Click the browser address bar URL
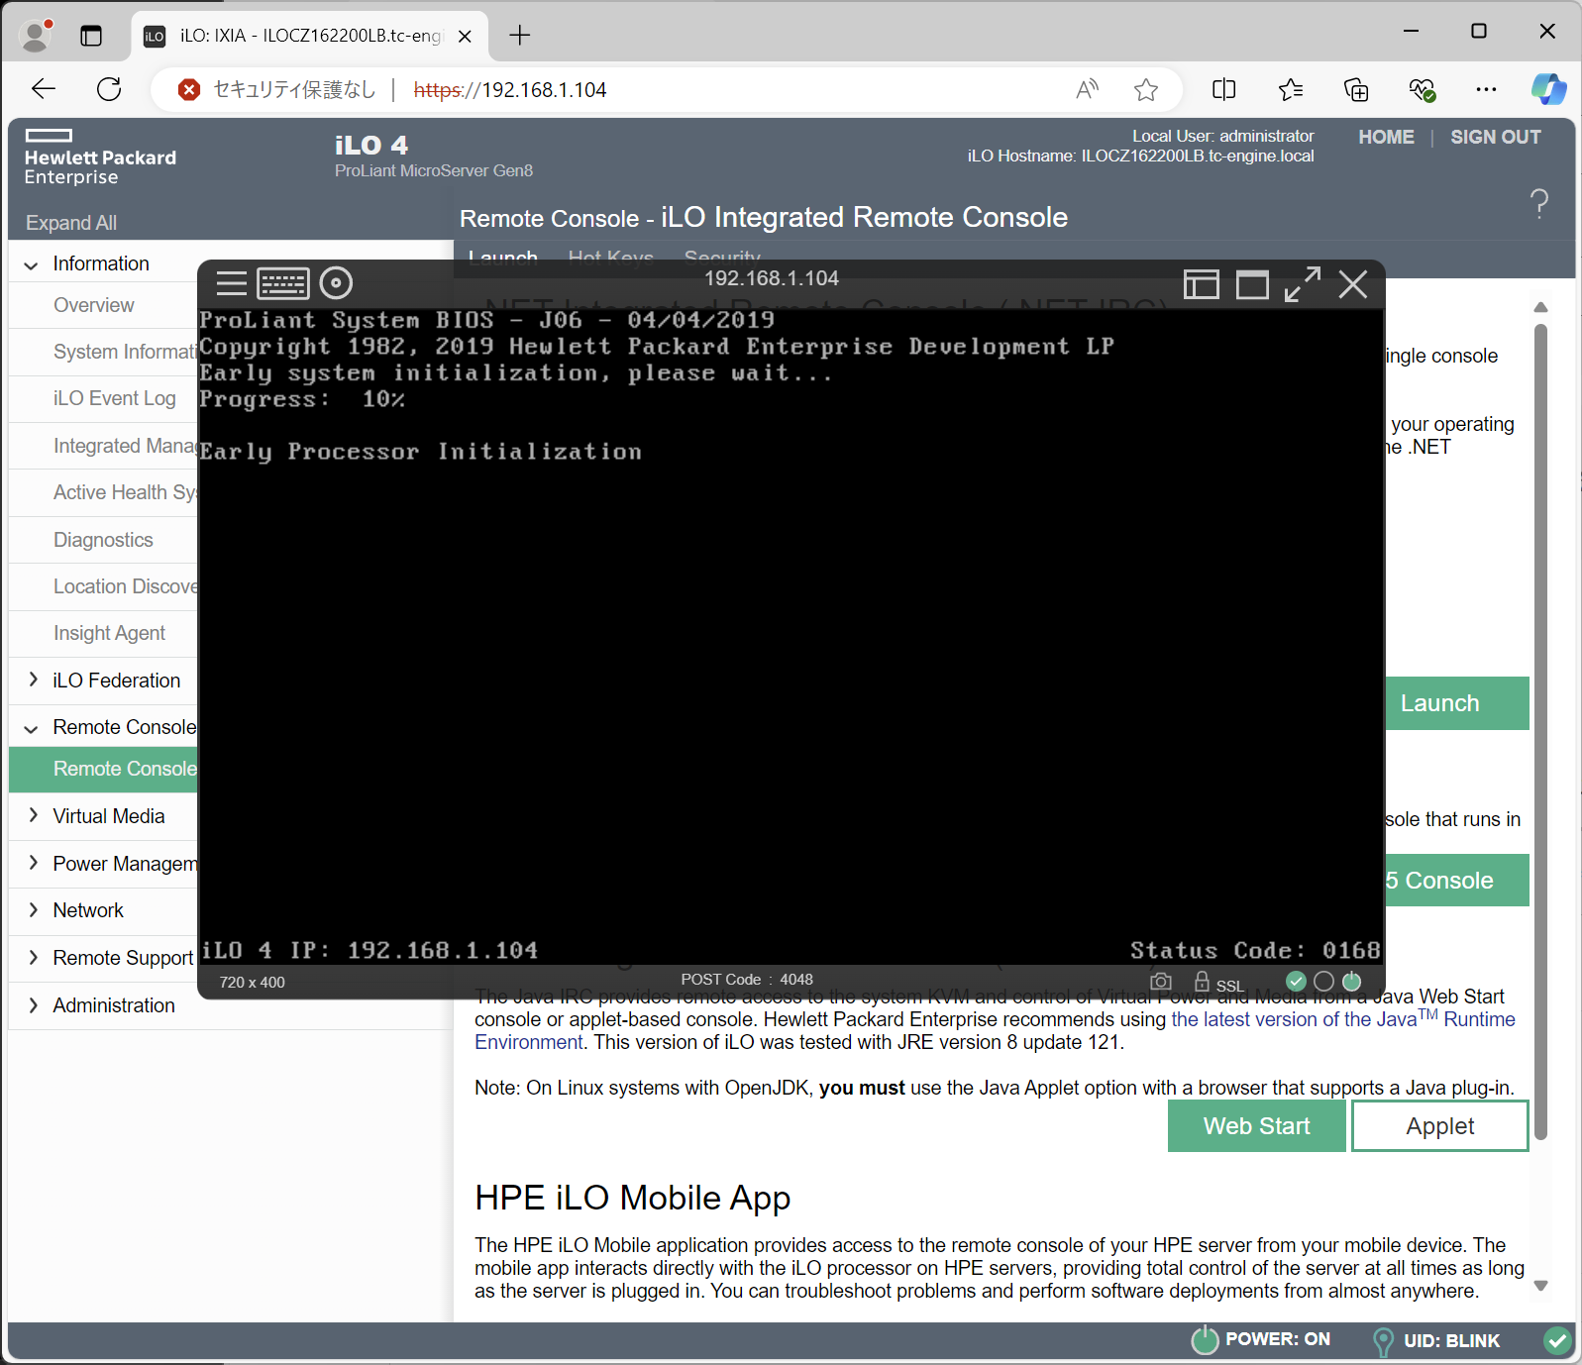Image resolution: width=1582 pixels, height=1365 pixels. pos(510,90)
